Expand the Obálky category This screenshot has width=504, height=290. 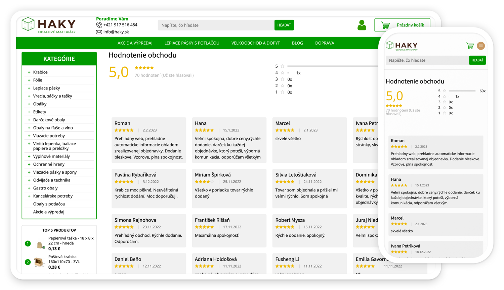tap(29, 104)
